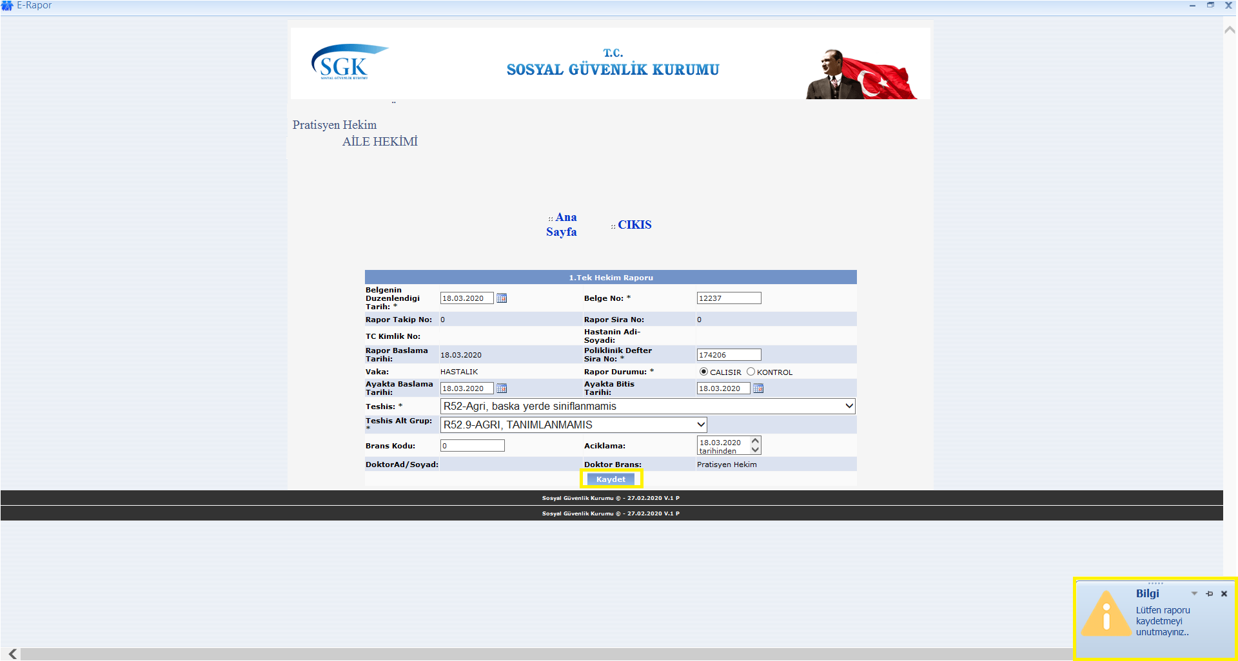This screenshot has width=1238, height=661.
Task: Open calendar picker for Ayakta Bitis Tarihi
Action: point(758,388)
